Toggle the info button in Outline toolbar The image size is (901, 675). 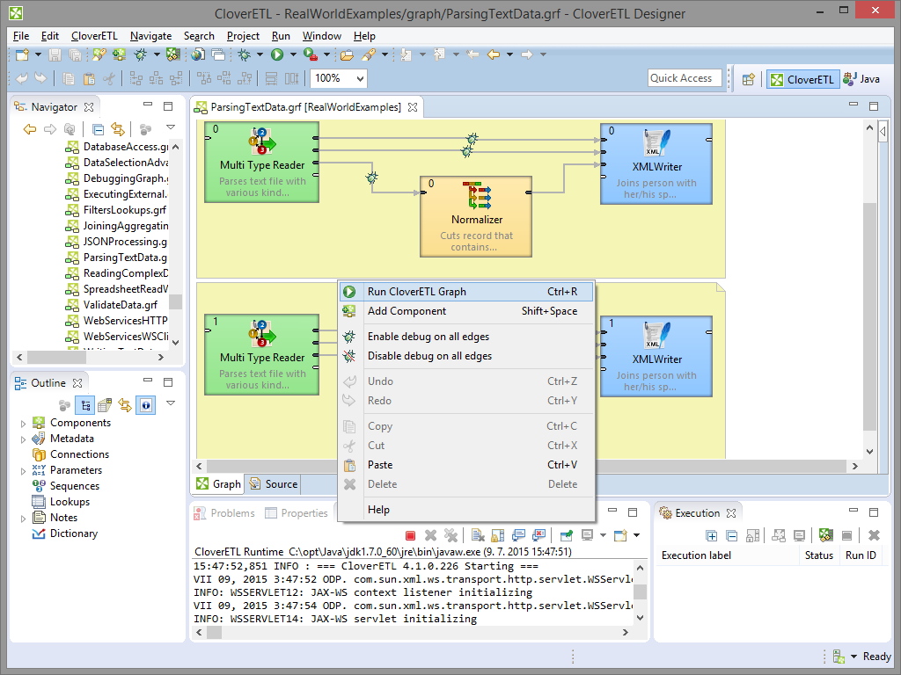click(145, 405)
